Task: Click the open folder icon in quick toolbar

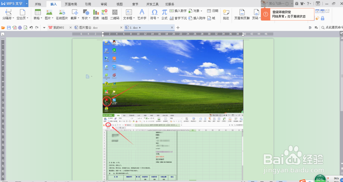Action: click(x=3, y=27)
